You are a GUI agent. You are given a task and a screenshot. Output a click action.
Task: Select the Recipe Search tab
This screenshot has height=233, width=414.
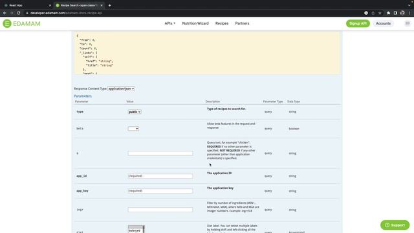pyautogui.click(x=79, y=5)
